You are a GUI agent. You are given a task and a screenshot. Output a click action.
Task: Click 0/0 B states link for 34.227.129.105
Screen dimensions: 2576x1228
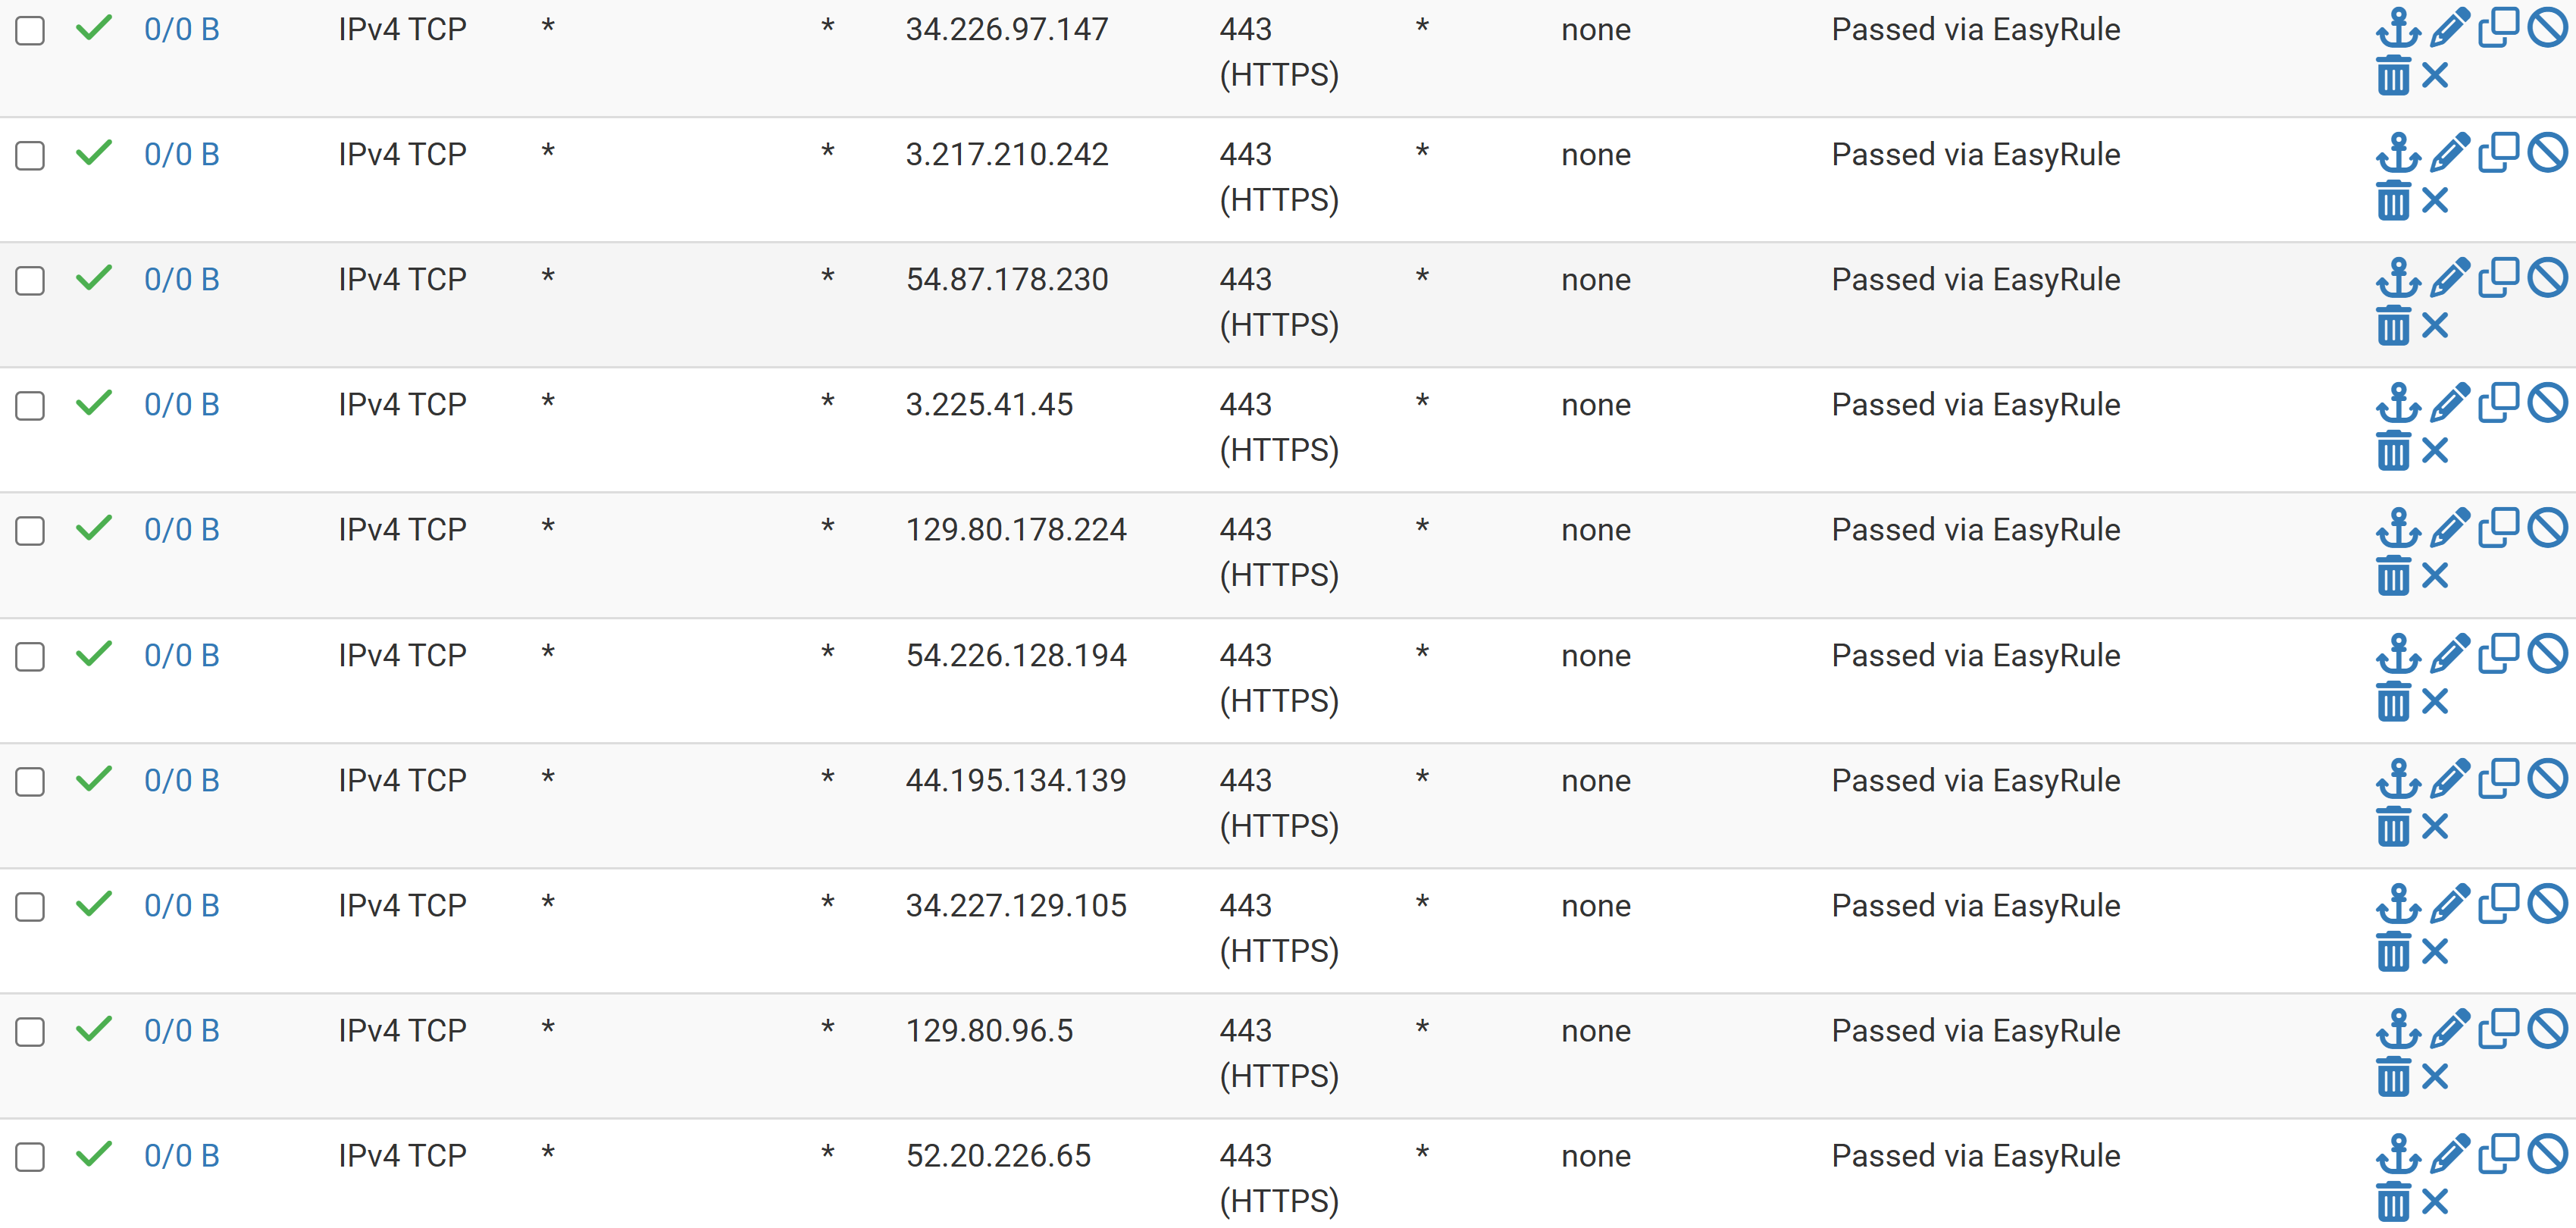point(181,905)
